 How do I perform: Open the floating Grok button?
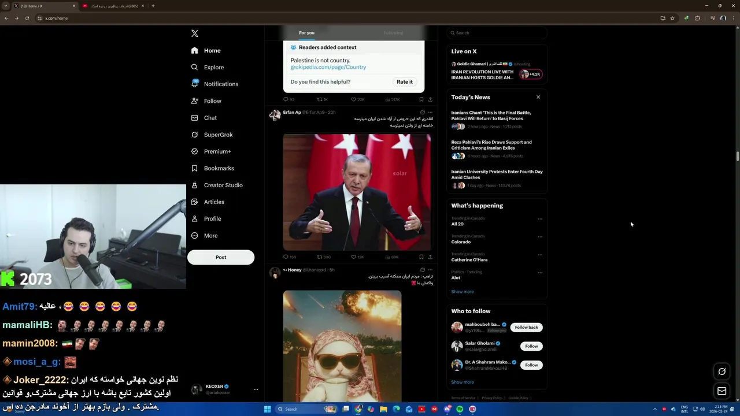(722, 372)
